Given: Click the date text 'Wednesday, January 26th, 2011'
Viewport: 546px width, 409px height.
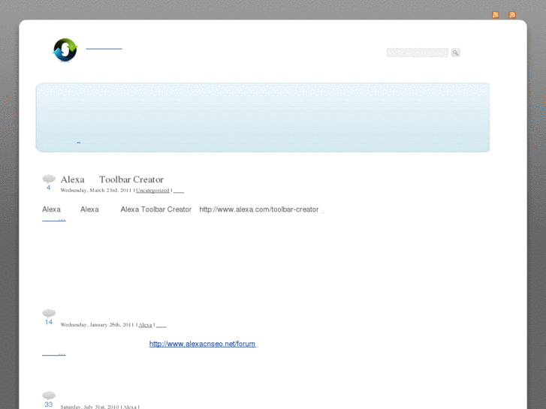Looking at the screenshot, I should [x=97, y=325].
